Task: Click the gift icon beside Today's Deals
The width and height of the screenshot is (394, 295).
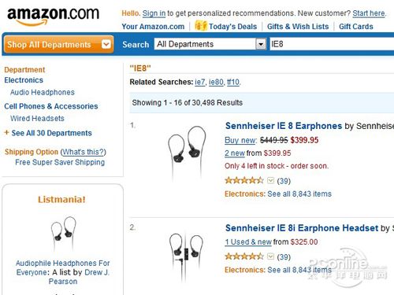Action: [x=201, y=26]
